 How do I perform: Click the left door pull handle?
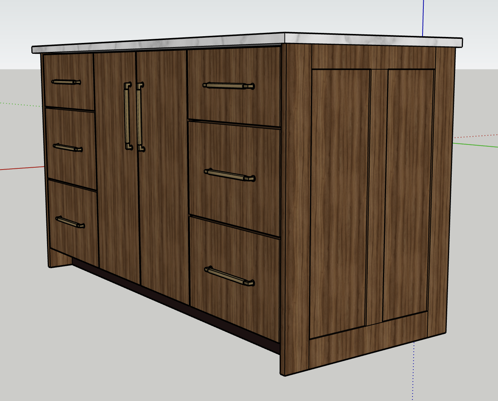click(128, 116)
